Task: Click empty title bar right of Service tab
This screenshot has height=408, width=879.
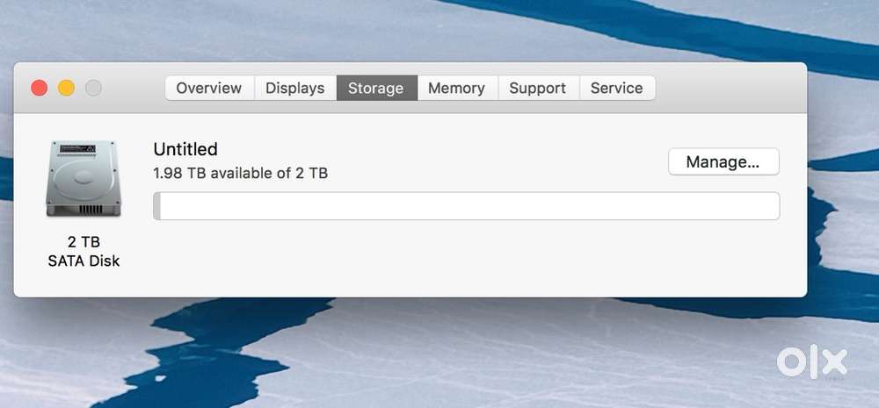Action: click(730, 88)
